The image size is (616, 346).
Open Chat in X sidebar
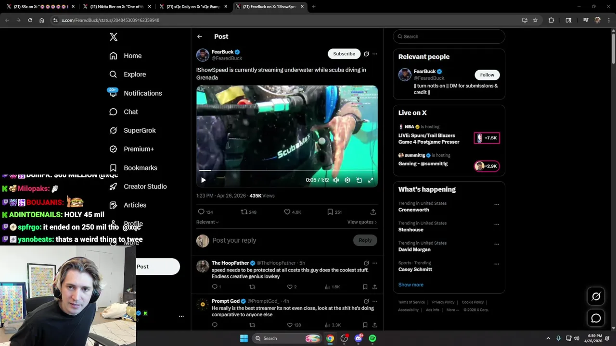(124, 112)
